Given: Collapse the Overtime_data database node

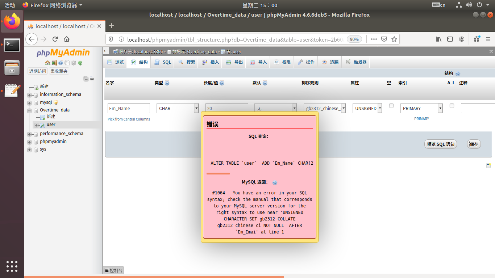Looking at the screenshot, I should point(29,110).
